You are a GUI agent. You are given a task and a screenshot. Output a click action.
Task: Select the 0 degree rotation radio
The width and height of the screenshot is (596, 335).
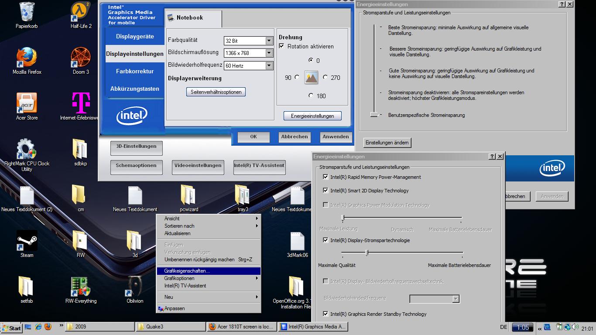(x=311, y=60)
